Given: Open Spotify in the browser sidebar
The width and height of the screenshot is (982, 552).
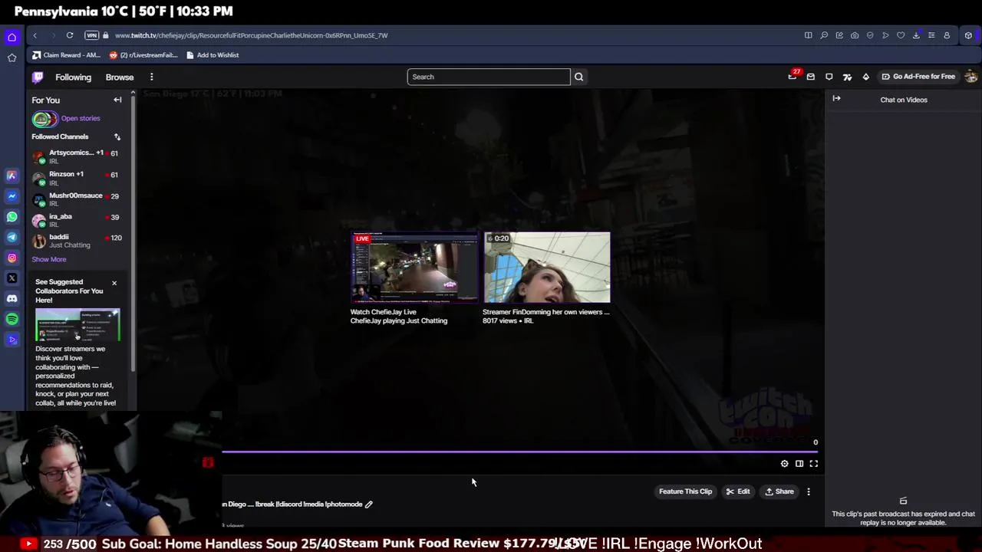Looking at the screenshot, I should (x=12, y=319).
